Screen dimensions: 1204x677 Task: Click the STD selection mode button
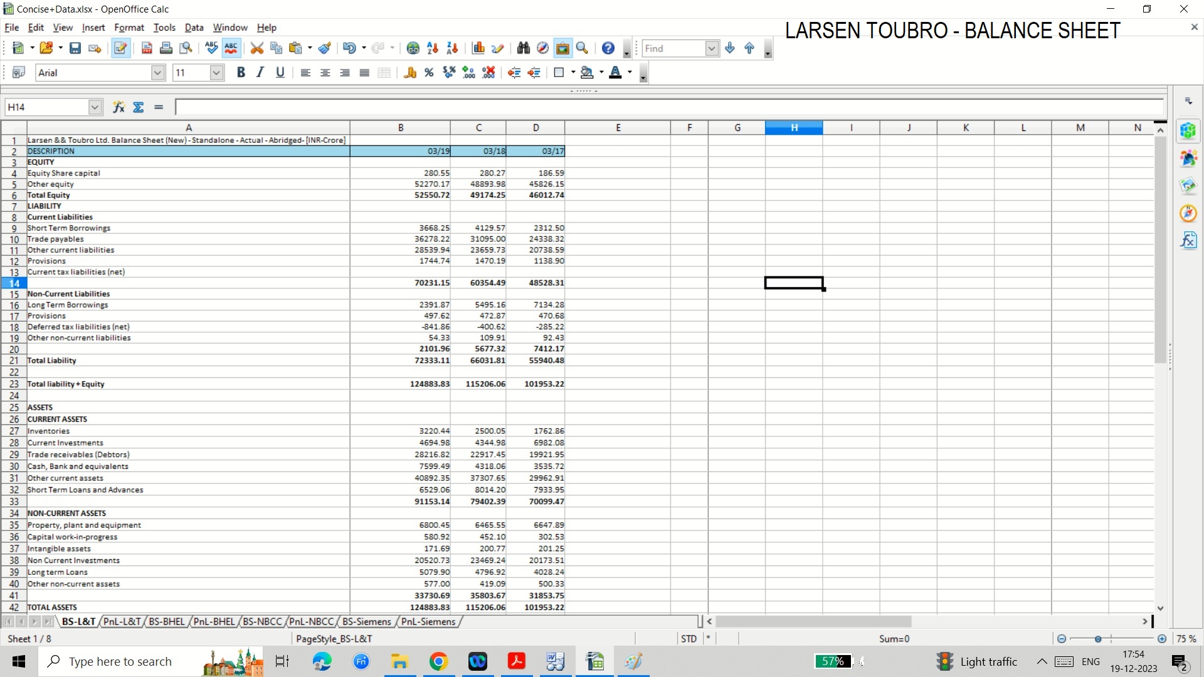coord(689,639)
